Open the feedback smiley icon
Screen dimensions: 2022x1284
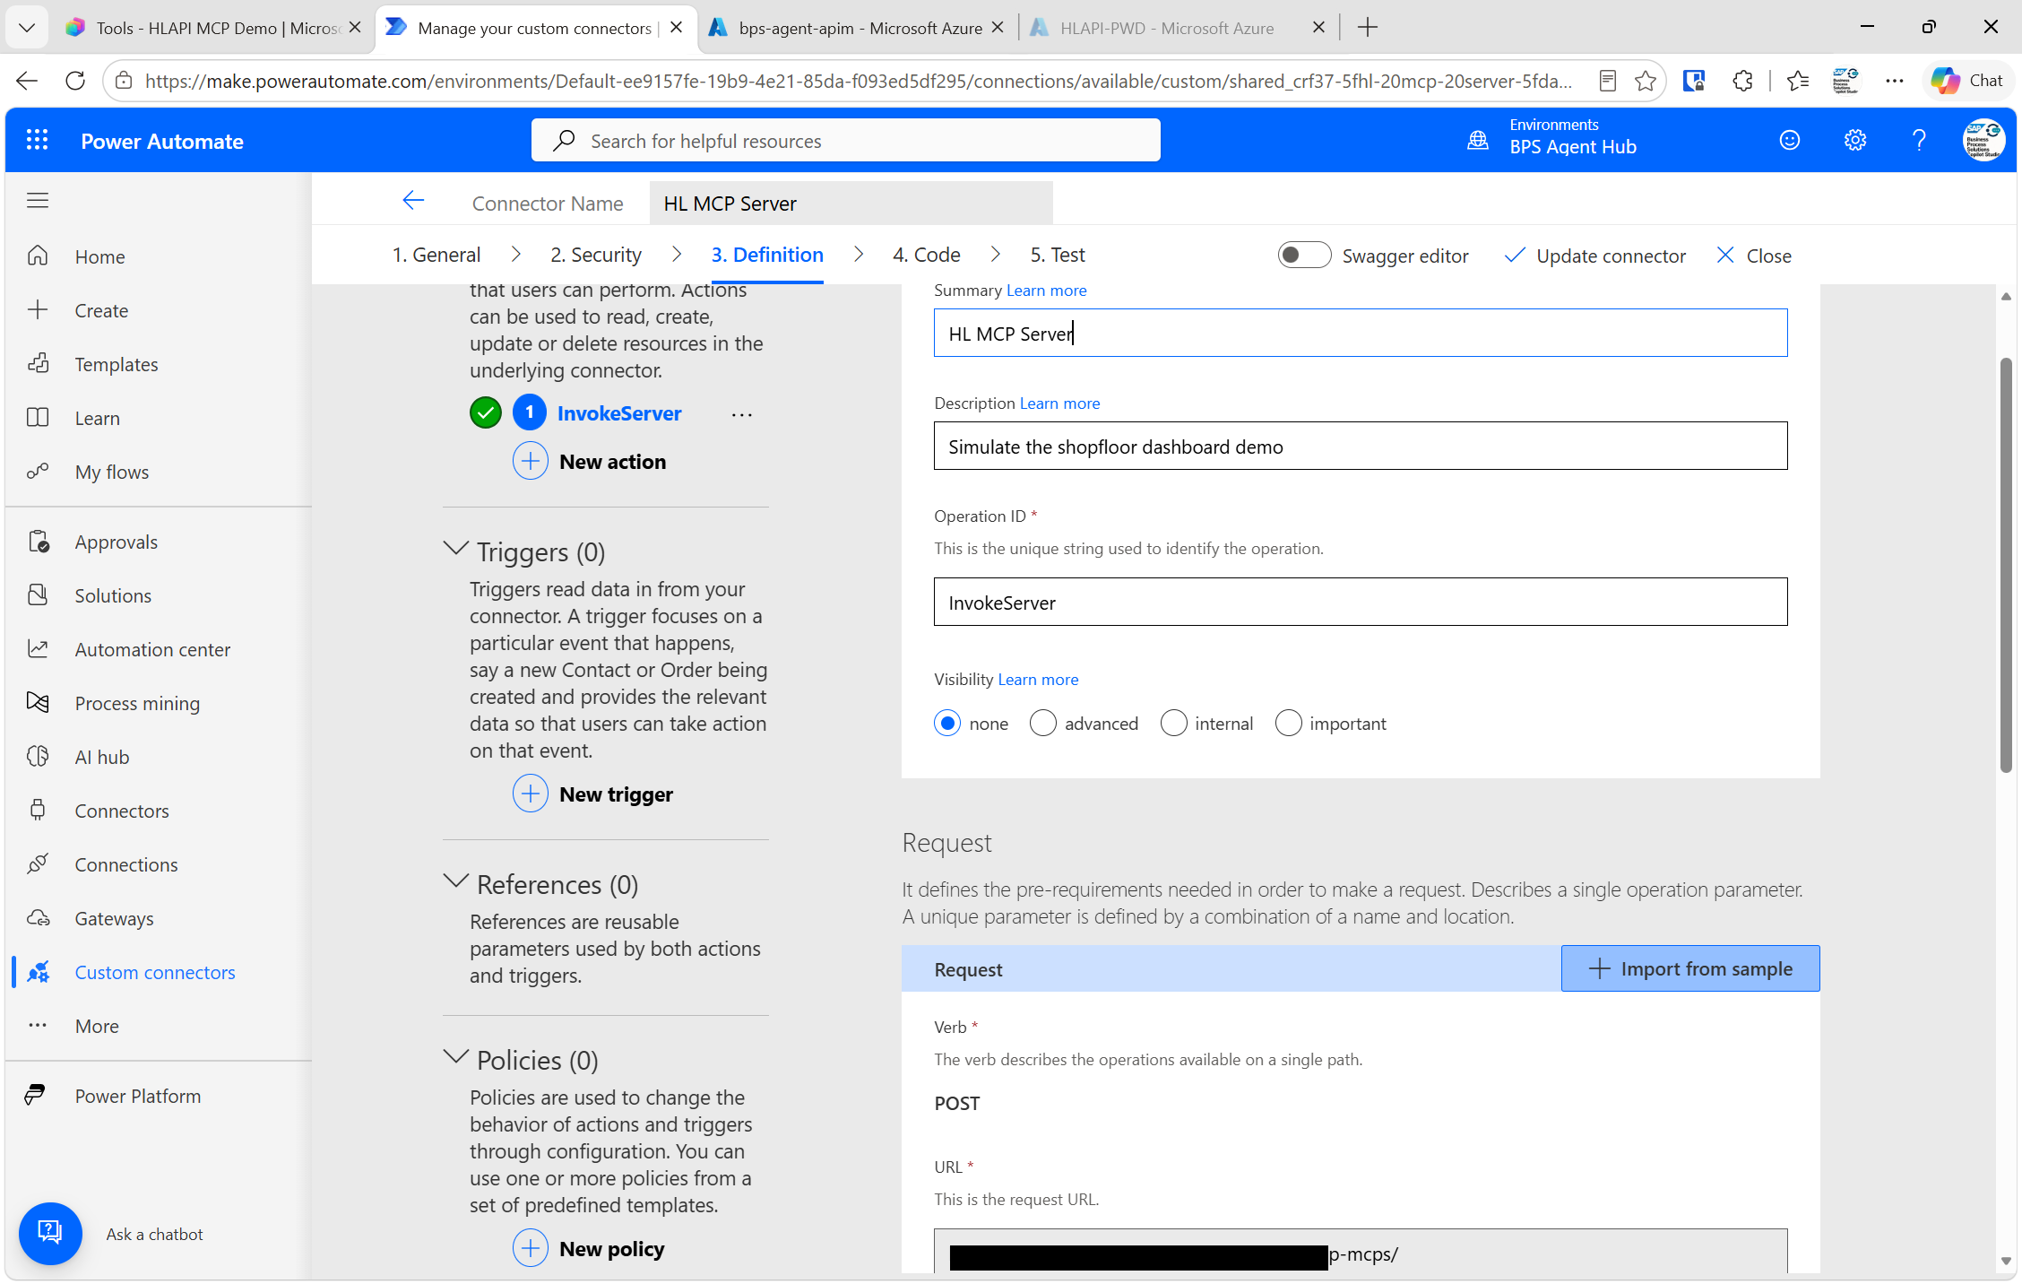tap(1789, 141)
